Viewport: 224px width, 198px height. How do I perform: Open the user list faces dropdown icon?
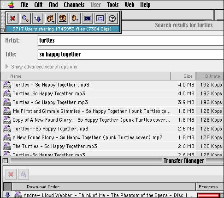click(50, 19)
